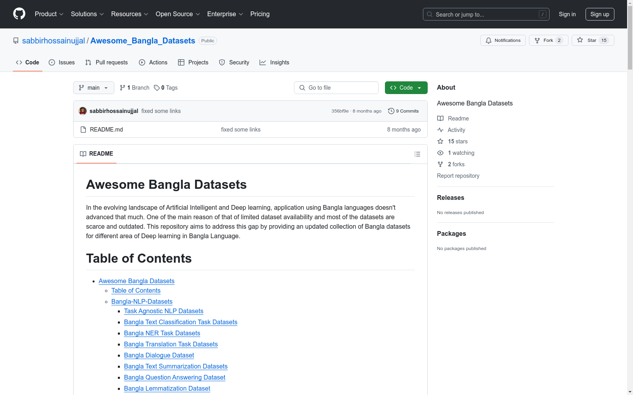Click the eye icon beside 1 watching
Screen dimensions: 633x395
pos(440,153)
